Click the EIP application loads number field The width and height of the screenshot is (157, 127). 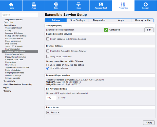pyautogui.click(x=51, y=98)
